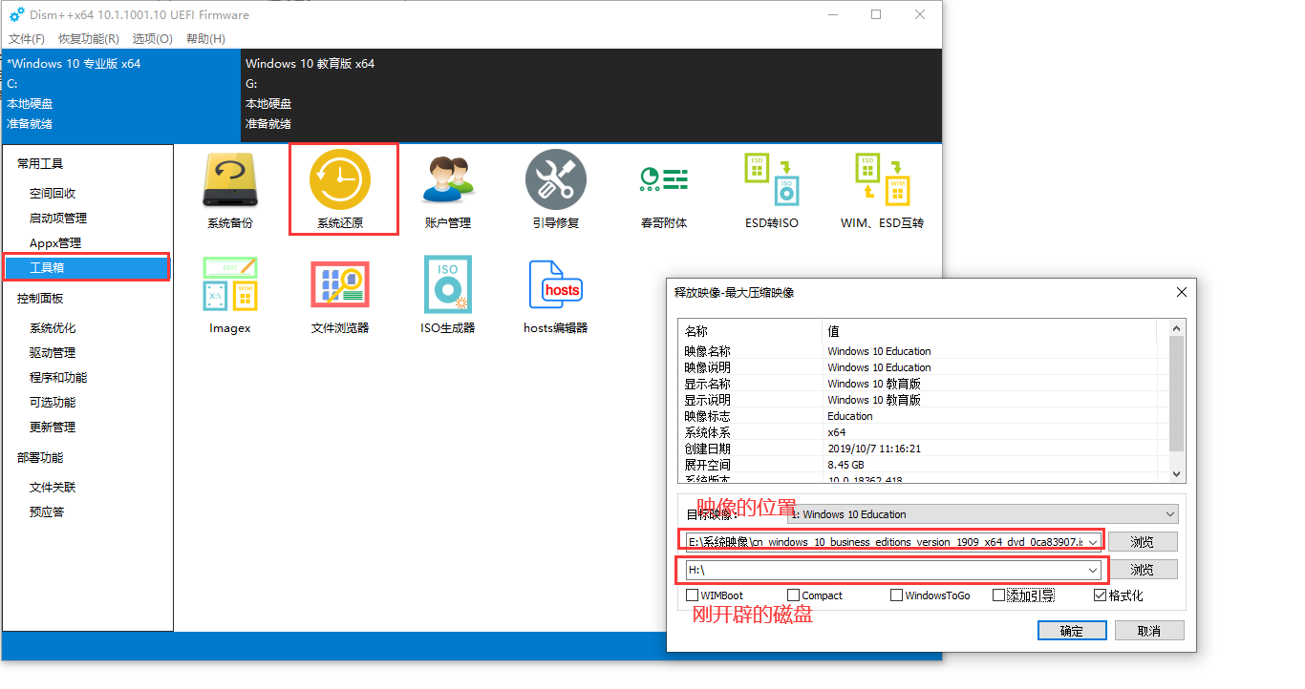The image size is (1305, 689).
Task: Launch the 系统还原 system restore tool
Action: click(340, 190)
